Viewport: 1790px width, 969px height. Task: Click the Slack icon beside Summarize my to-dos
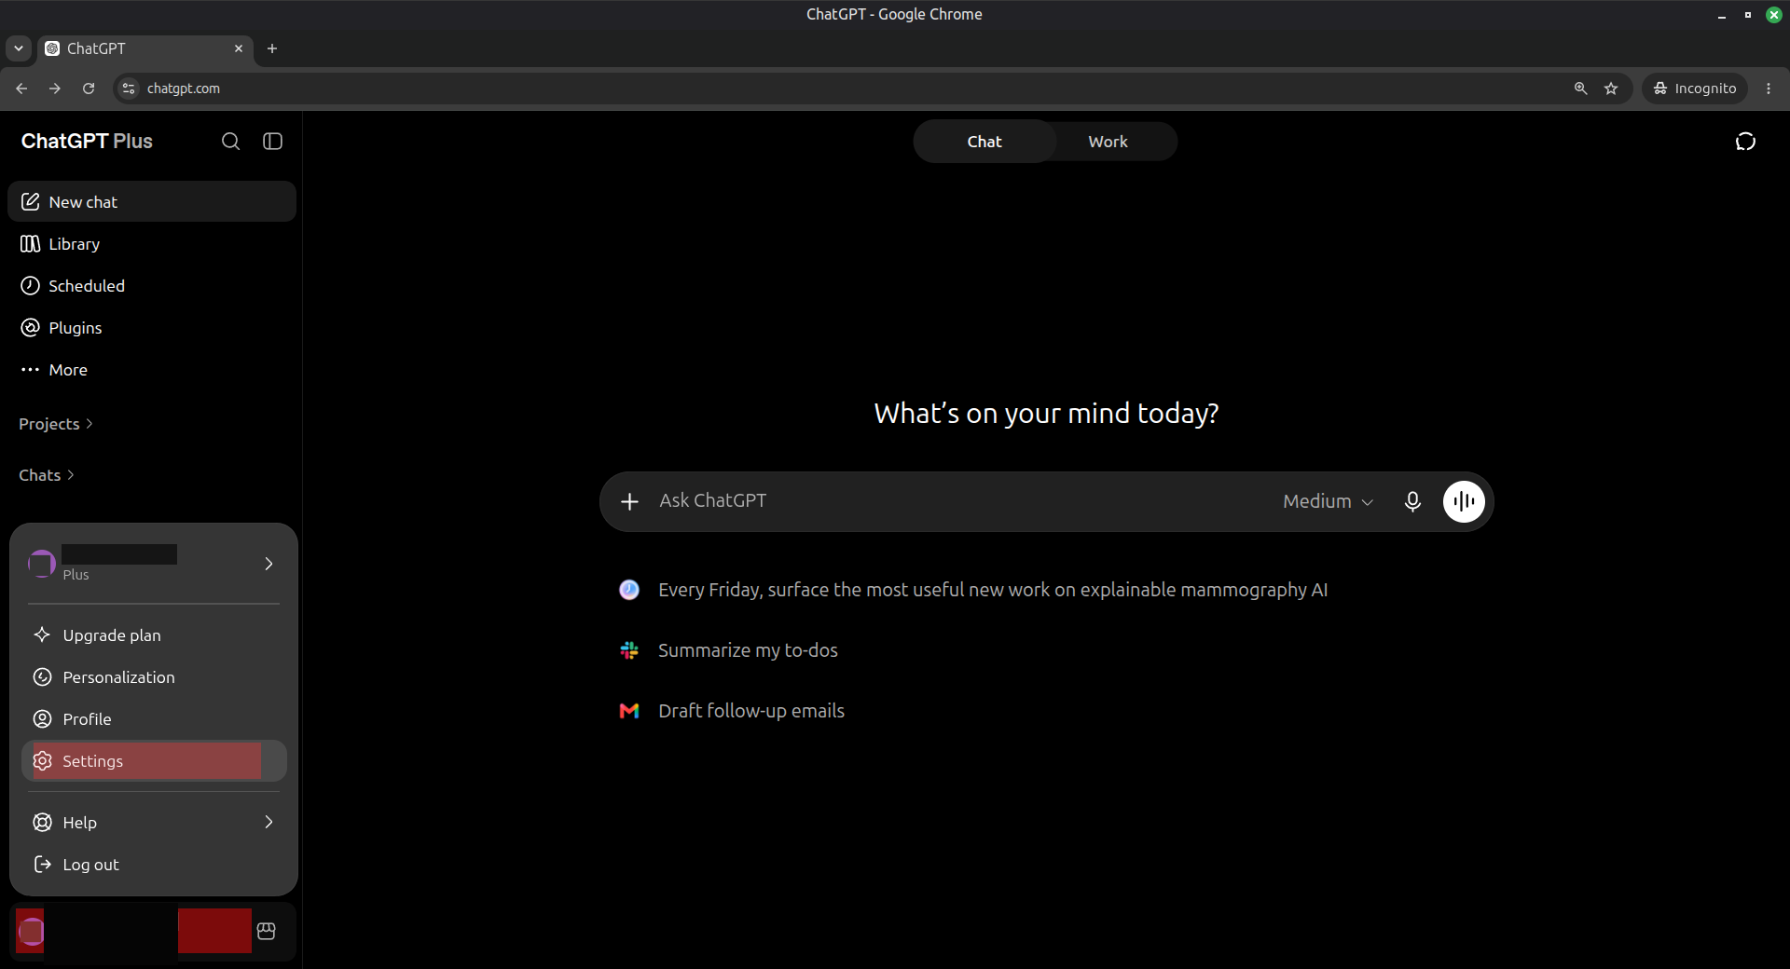tap(629, 650)
